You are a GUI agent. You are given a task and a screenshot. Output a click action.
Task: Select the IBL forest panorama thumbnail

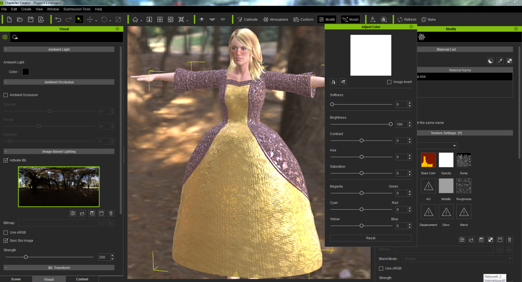59,187
